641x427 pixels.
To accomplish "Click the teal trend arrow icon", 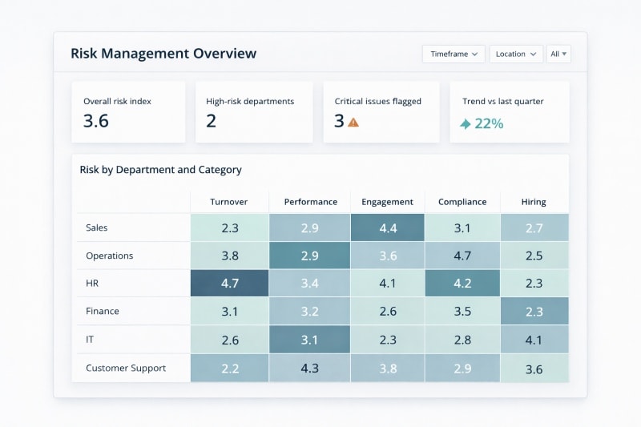I will pyautogui.click(x=466, y=123).
